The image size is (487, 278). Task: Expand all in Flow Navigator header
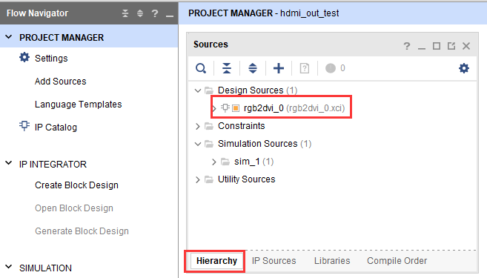[x=140, y=13]
